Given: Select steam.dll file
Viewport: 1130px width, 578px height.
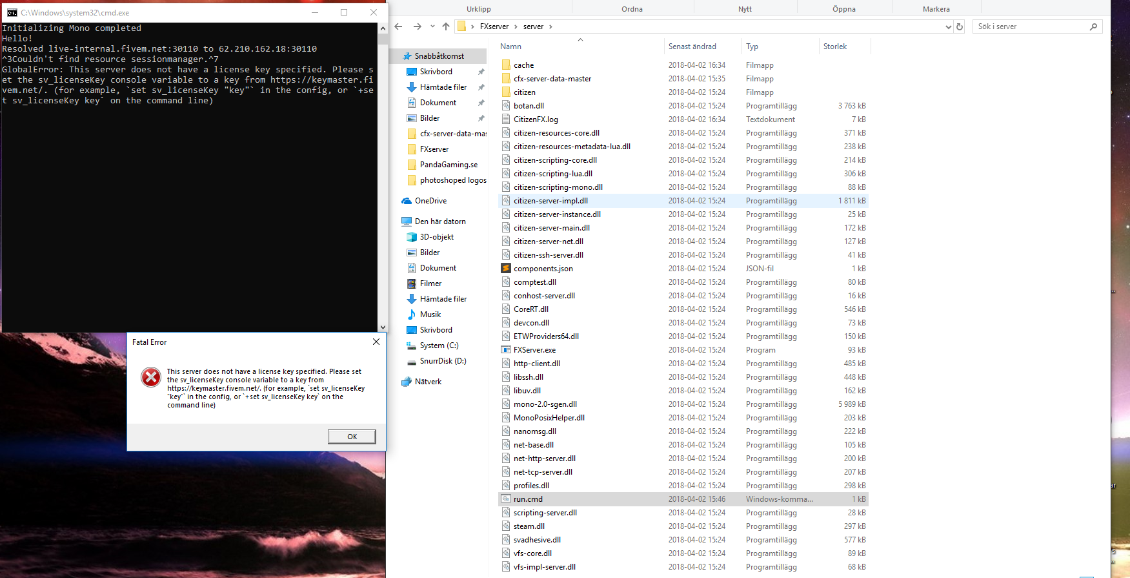Looking at the screenshot, I should [x=683, y=526].
